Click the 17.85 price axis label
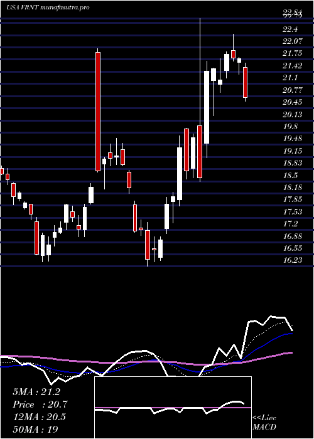Screen dimensions: 314x439 pyautogui.click(x=293, y=199)
